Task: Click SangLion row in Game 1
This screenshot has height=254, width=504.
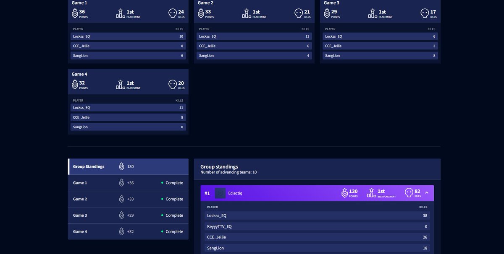Action: pyautogui.click(x=128, y=56)
